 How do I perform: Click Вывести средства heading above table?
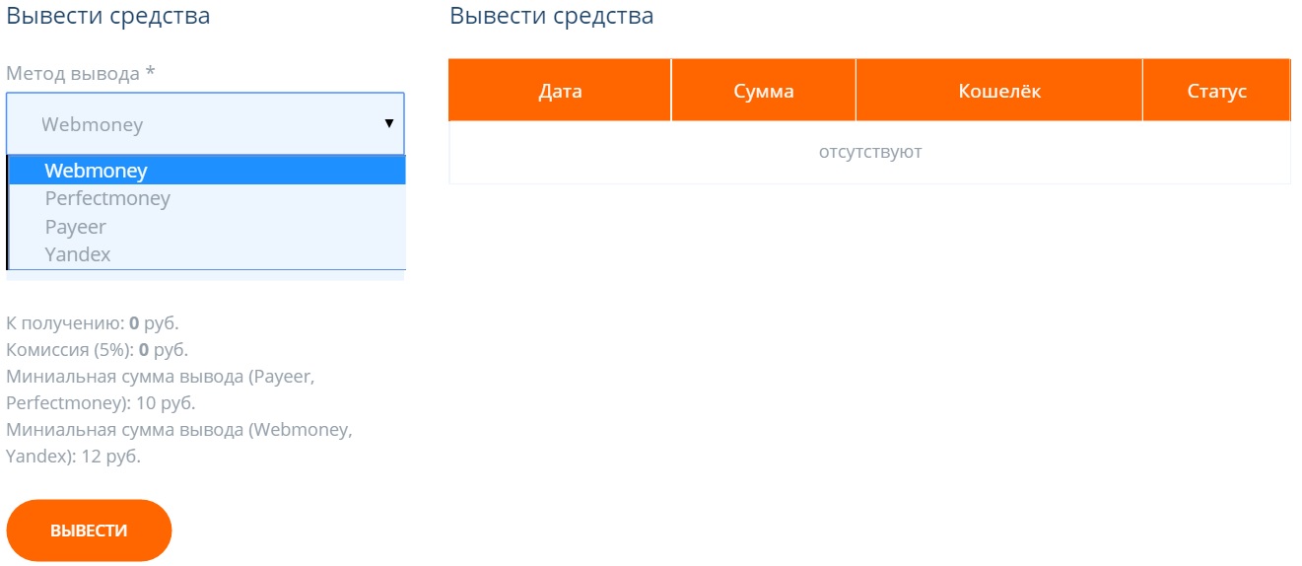551,16
